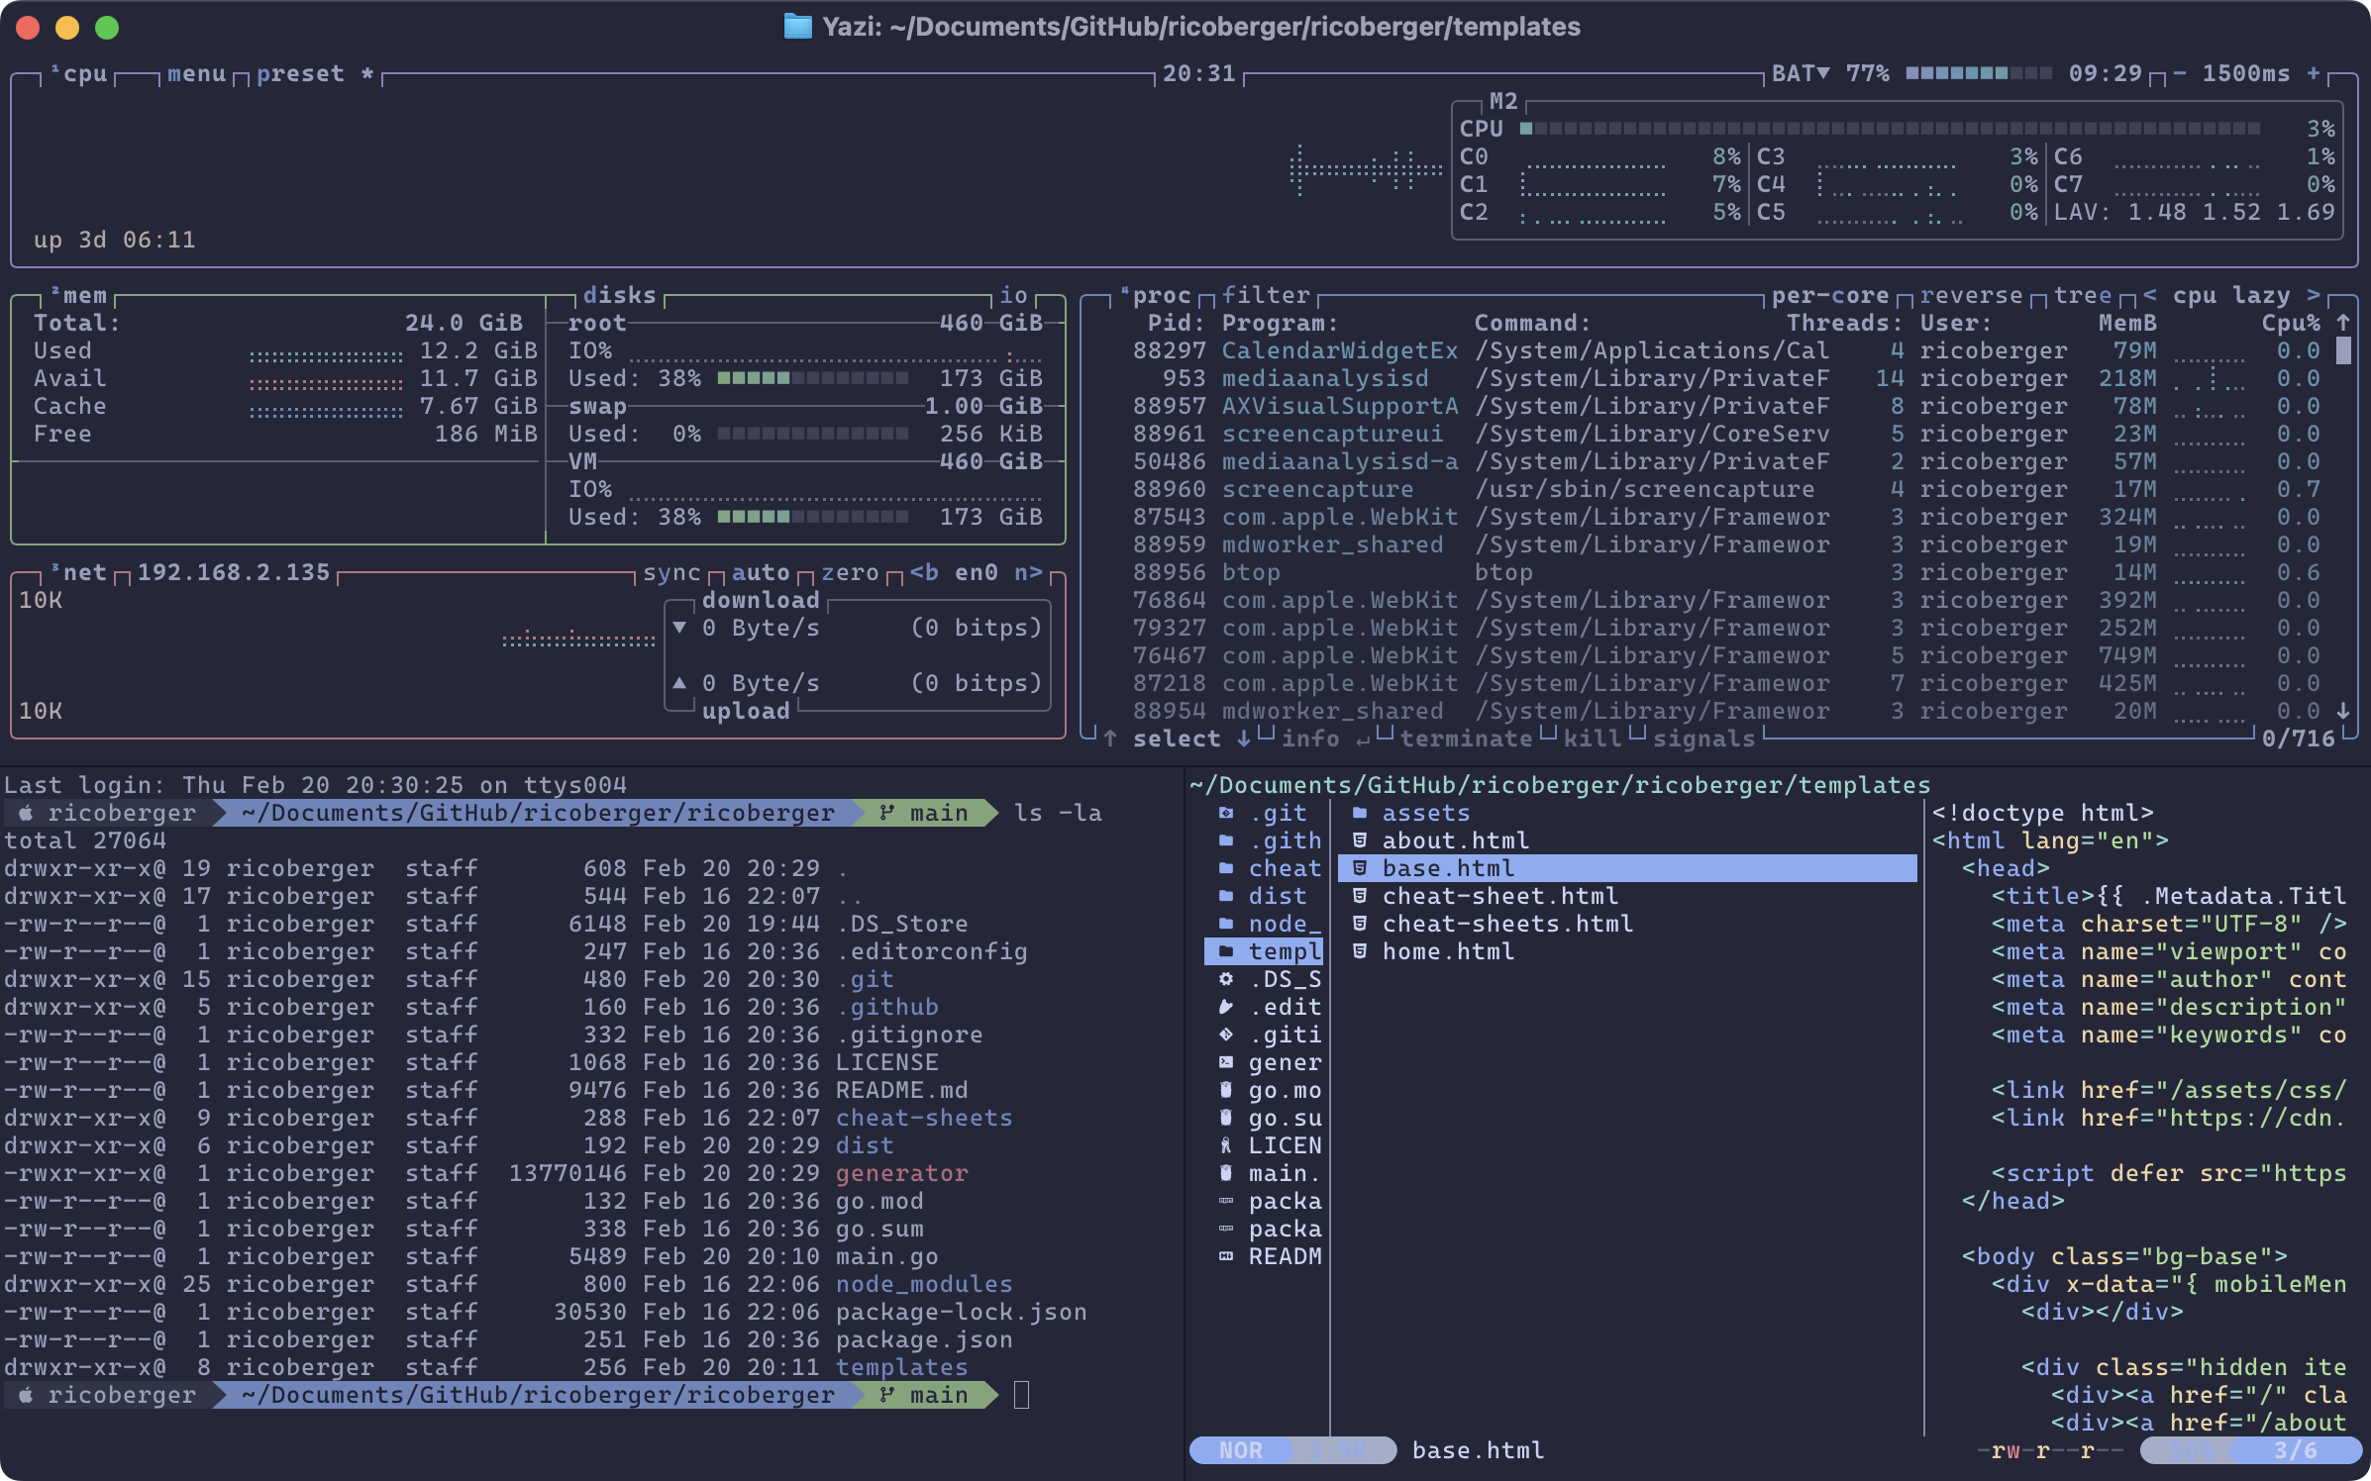Screen dimensions: 2371x1481
Task: Click the 3/6 position indicator in Yazi
Action: 2296,1450
